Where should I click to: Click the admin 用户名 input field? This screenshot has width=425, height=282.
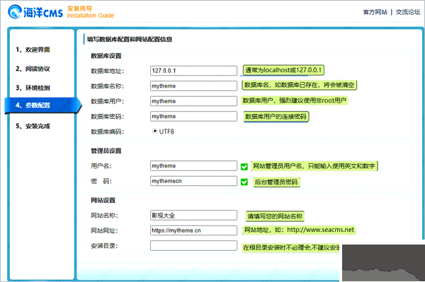(193, 166)
